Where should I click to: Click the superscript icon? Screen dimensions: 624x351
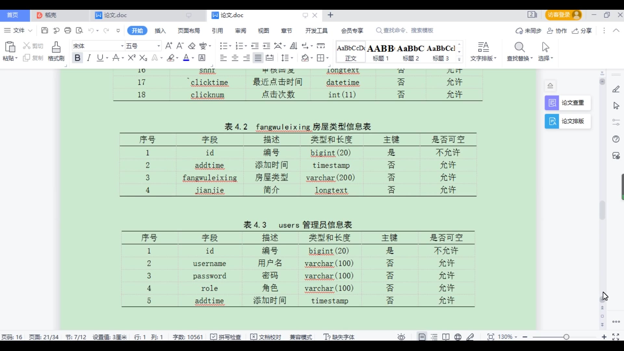(x=131, y=58)
